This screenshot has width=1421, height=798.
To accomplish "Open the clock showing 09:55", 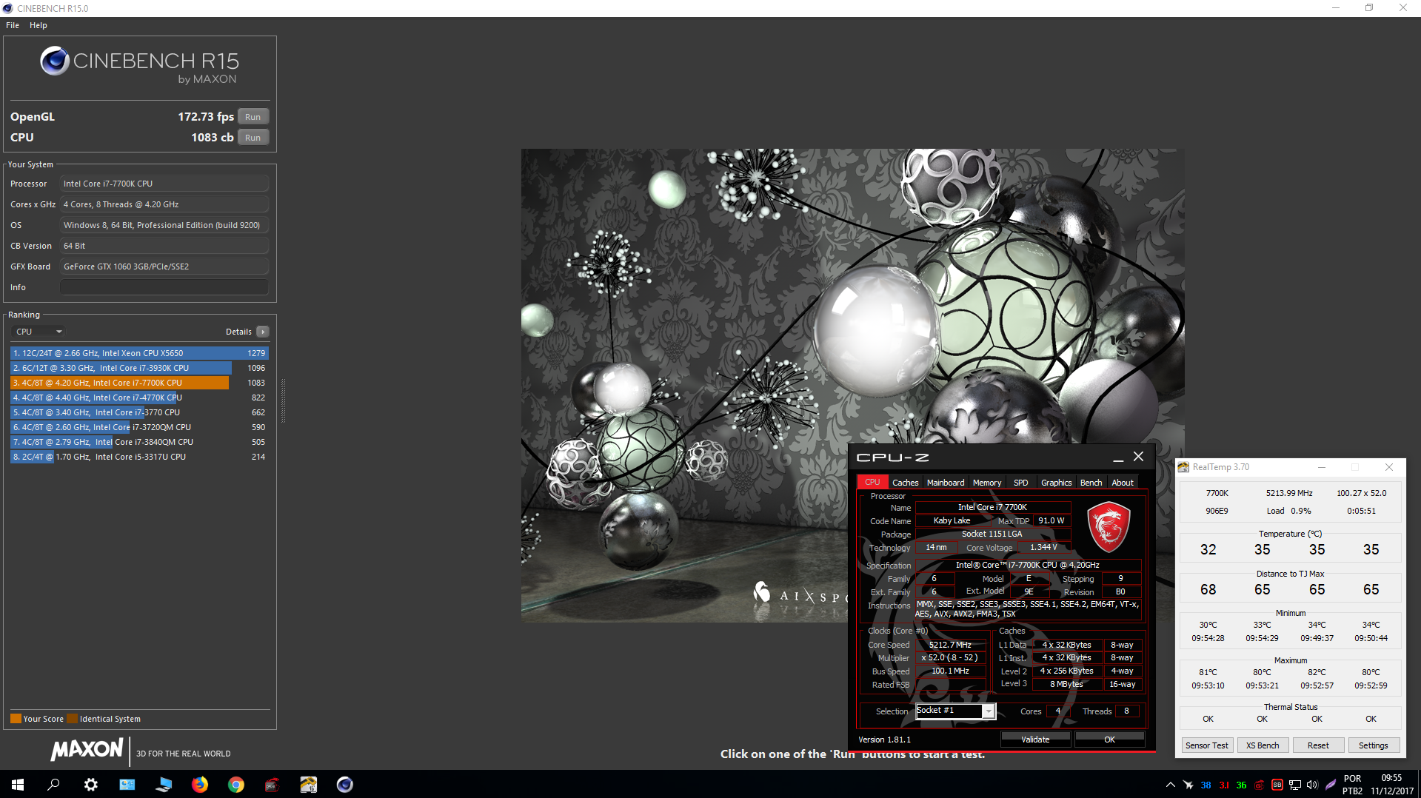I will pyautogui.click(x=1391, y=785).
